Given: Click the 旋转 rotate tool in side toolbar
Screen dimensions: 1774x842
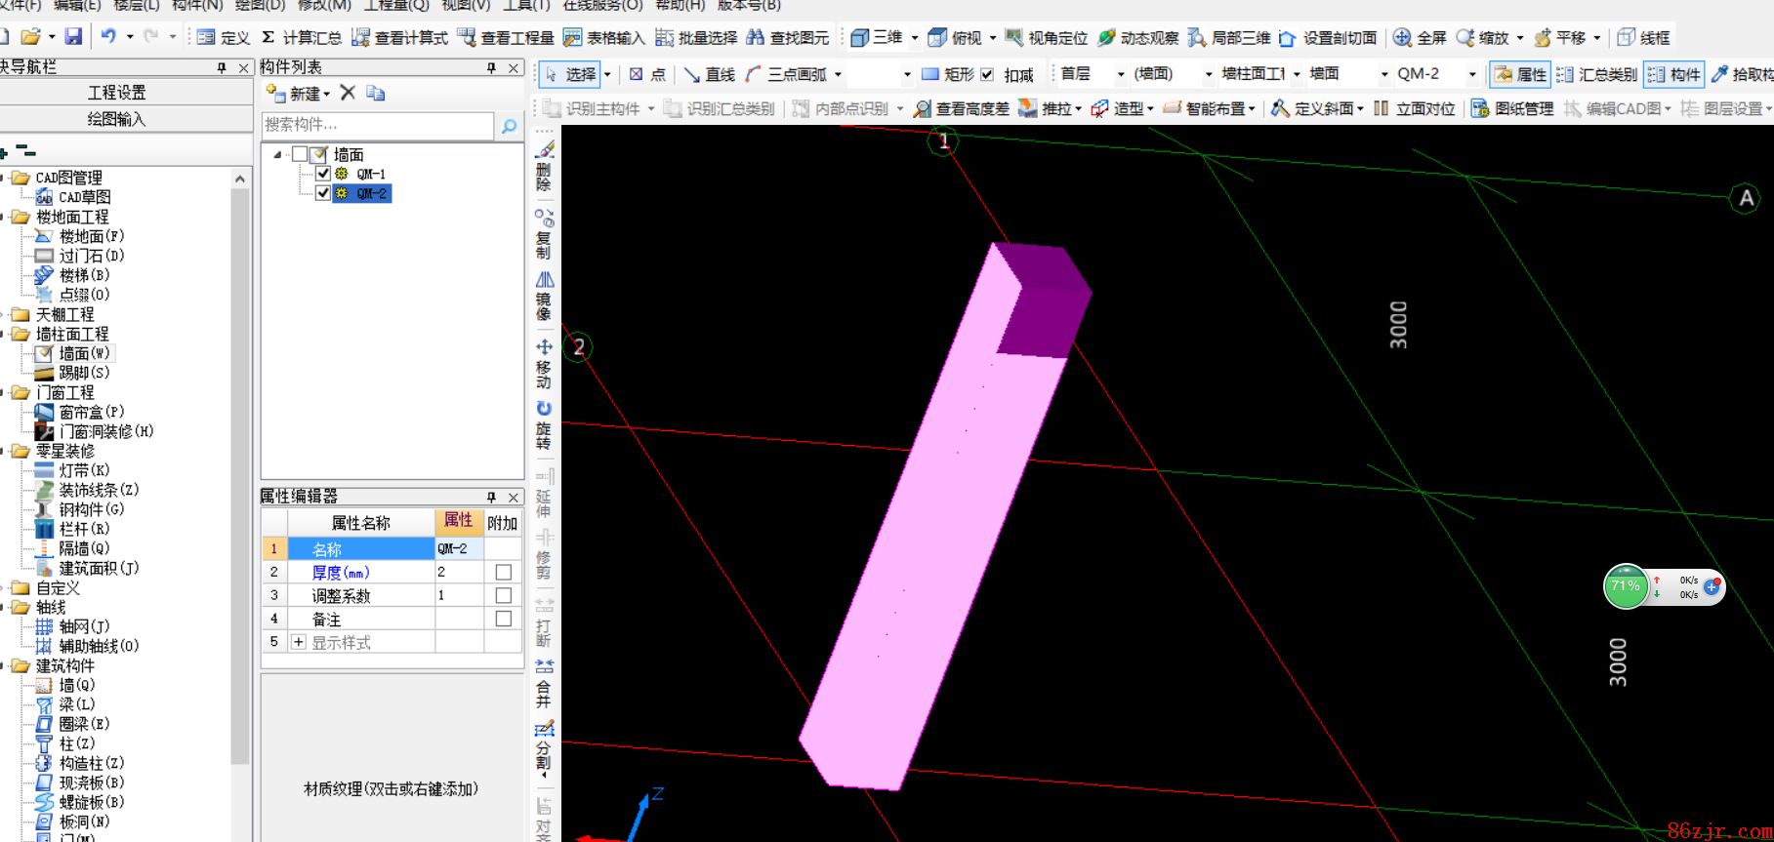Looking at the screenshot, I should point(544,424).
